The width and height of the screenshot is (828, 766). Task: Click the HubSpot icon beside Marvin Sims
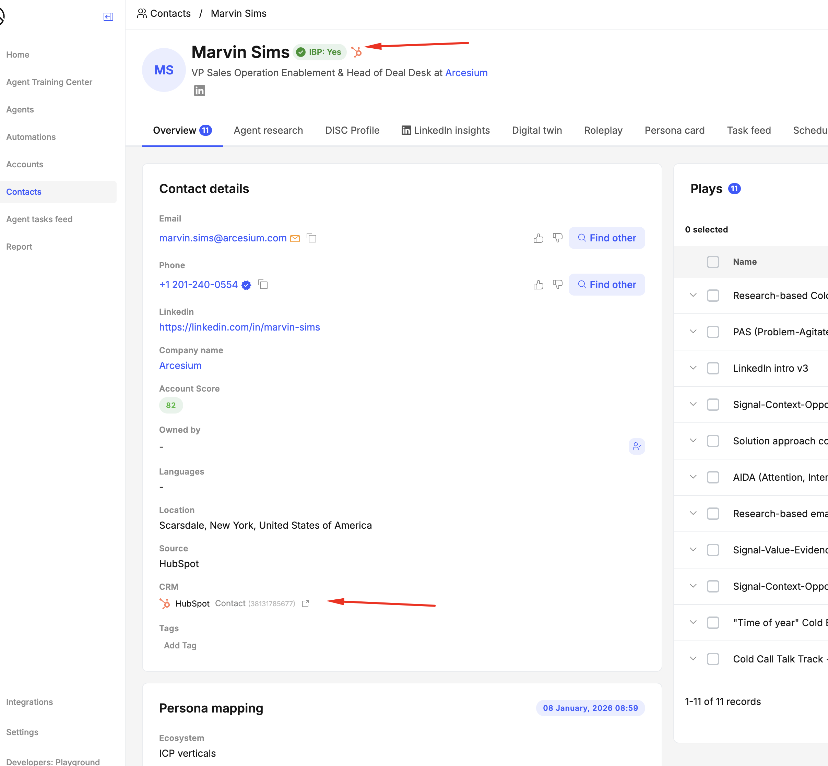356,52
